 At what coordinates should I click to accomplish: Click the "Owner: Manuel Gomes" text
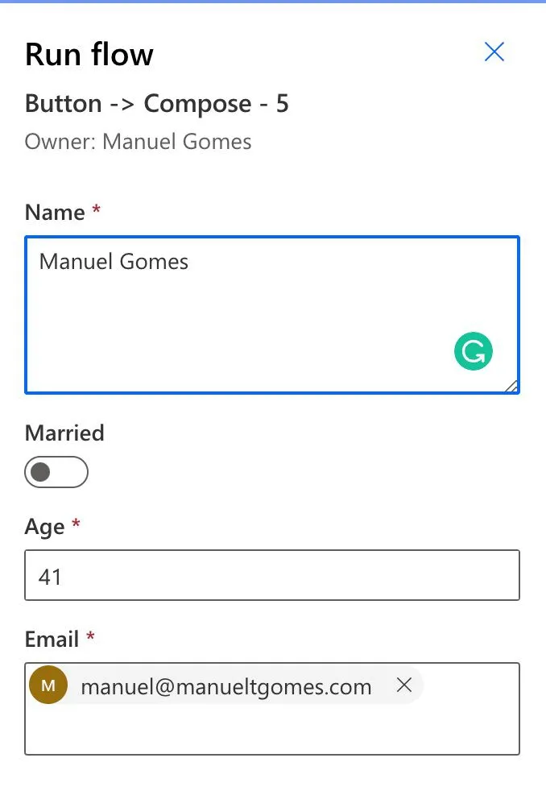point(139,143)
